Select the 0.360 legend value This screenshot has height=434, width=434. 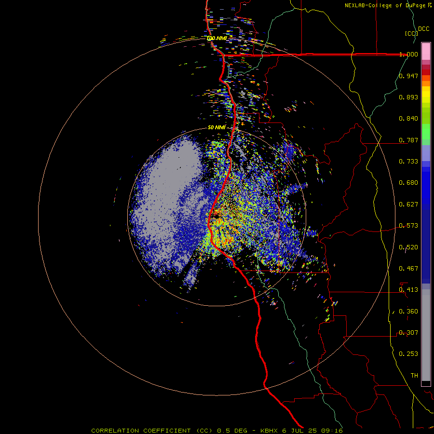tap(408, 312)
